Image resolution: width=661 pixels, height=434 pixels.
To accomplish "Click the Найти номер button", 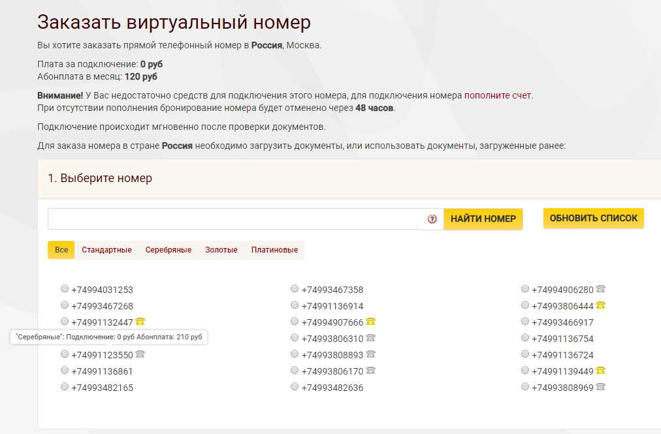I will point(483,219).
